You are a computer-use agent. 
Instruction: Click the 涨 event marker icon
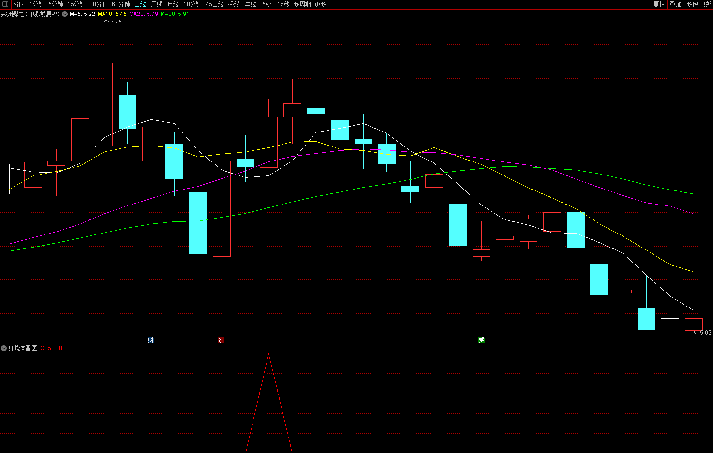pyautogui.click(x=221, y=340)
